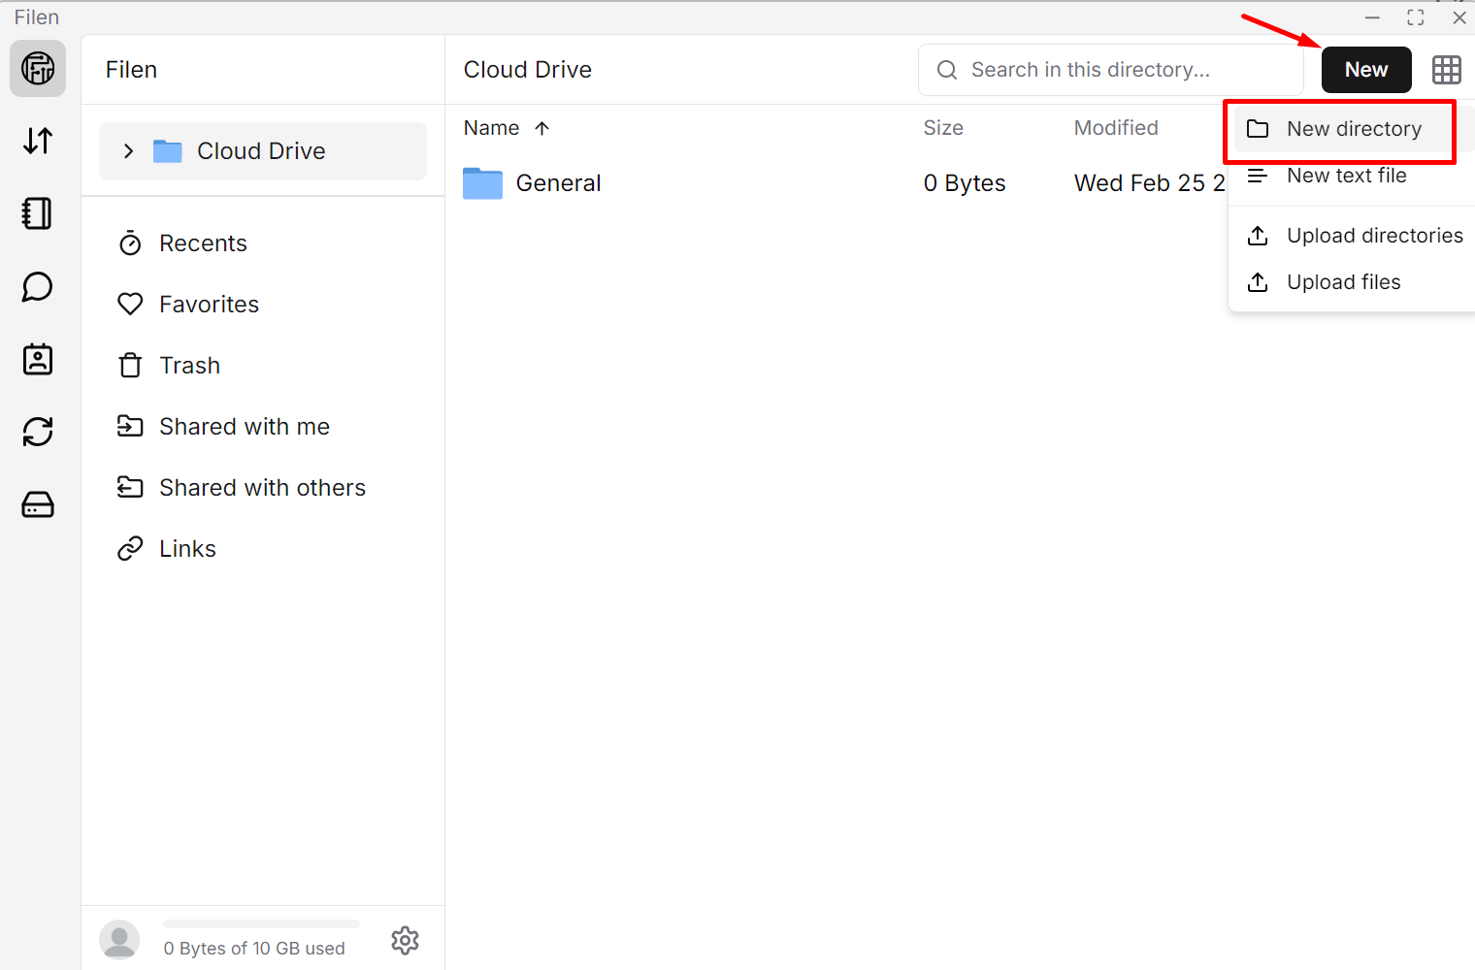Go to Shared with others
The width and height of the screenshot is (1475, 970).
262,488
